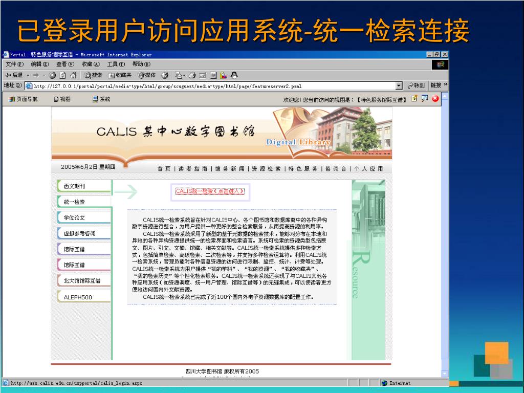Open the 西文期刊 sidebar tab
524x393 pixels.
coord(84,186)
